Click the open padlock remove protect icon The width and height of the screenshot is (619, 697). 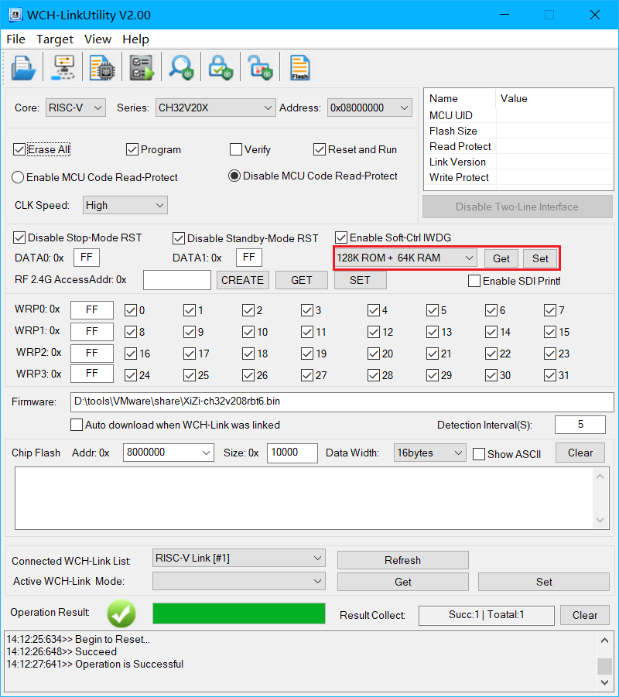(x=261, y=67)
